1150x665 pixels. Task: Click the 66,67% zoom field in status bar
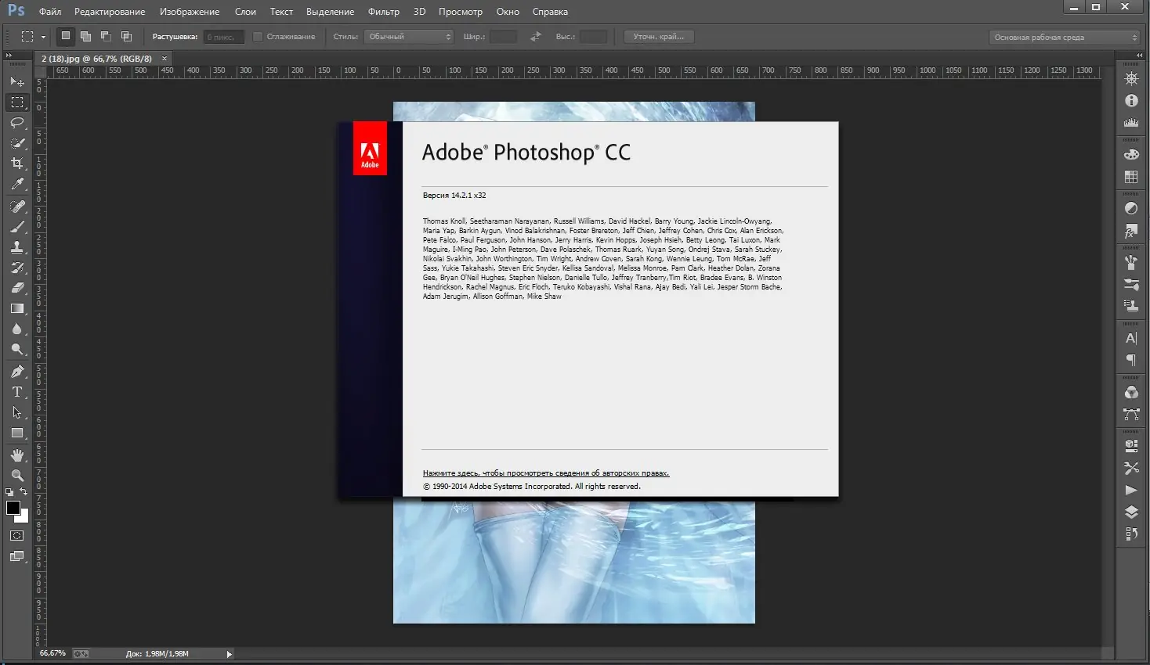pos(52,653)
